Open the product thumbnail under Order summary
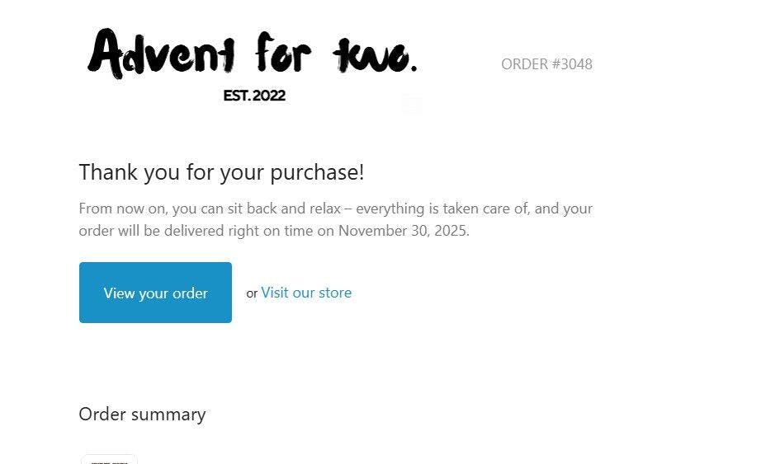 tap(109, 459)
